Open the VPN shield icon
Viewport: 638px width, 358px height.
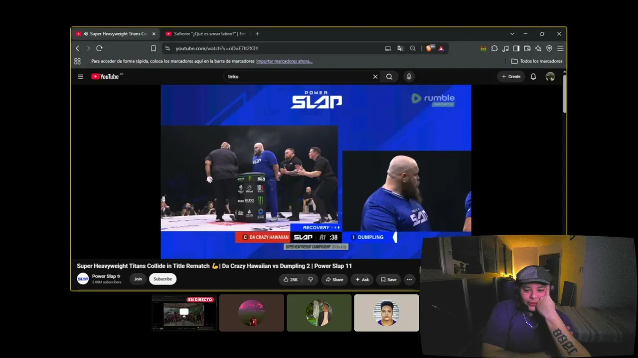pos(549,48)
